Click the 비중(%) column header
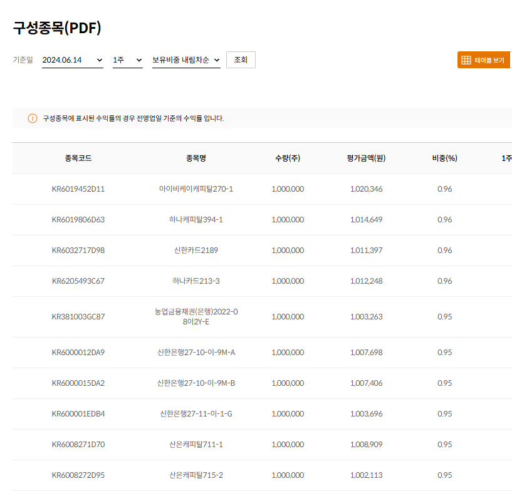512x491 pixels. 445,158
